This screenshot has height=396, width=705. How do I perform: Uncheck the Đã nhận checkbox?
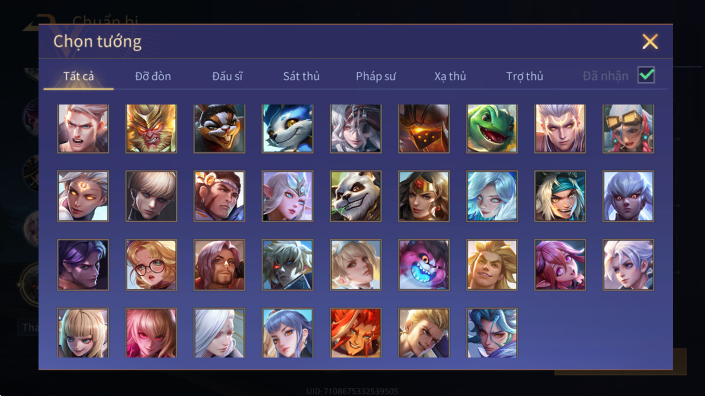(646, 75)
